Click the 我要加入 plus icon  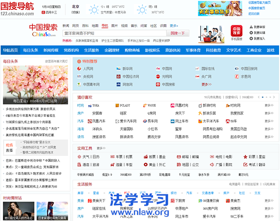point(251,38)
